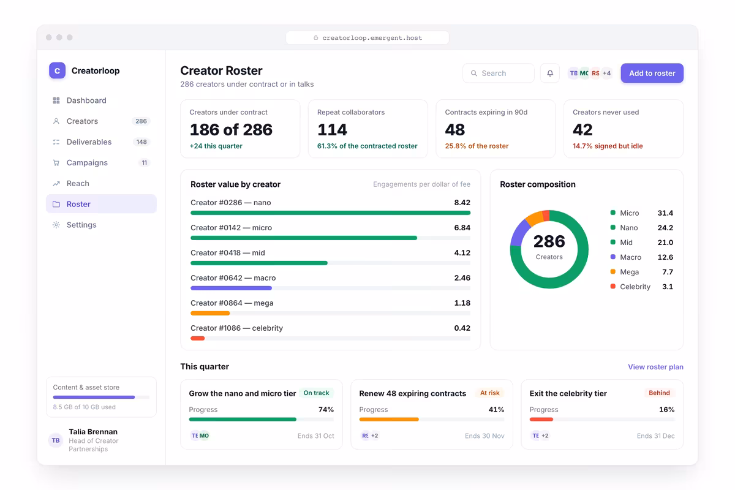Click Grow the nano and micro tier title
The width and height of the screenshot is (735, 490).
[x=243, y=393]
